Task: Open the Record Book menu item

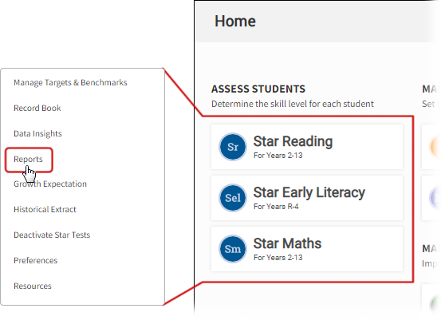Action: pos(37,108)
